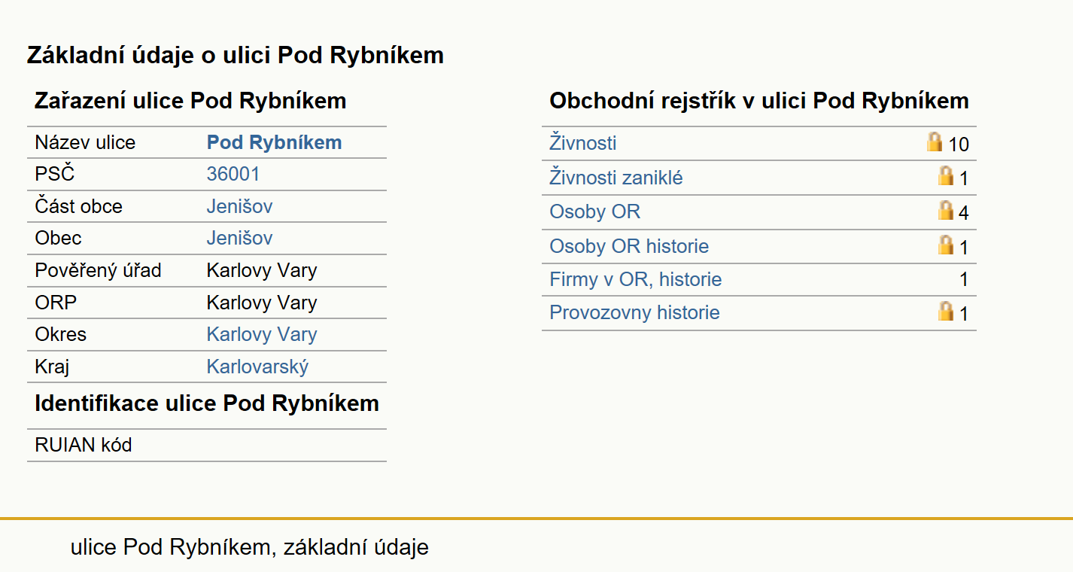Image resolution: width=1073 pixels, height=572 pixels.
Task: Open the Živnosti zaniklé link
Action: [616, 178]
